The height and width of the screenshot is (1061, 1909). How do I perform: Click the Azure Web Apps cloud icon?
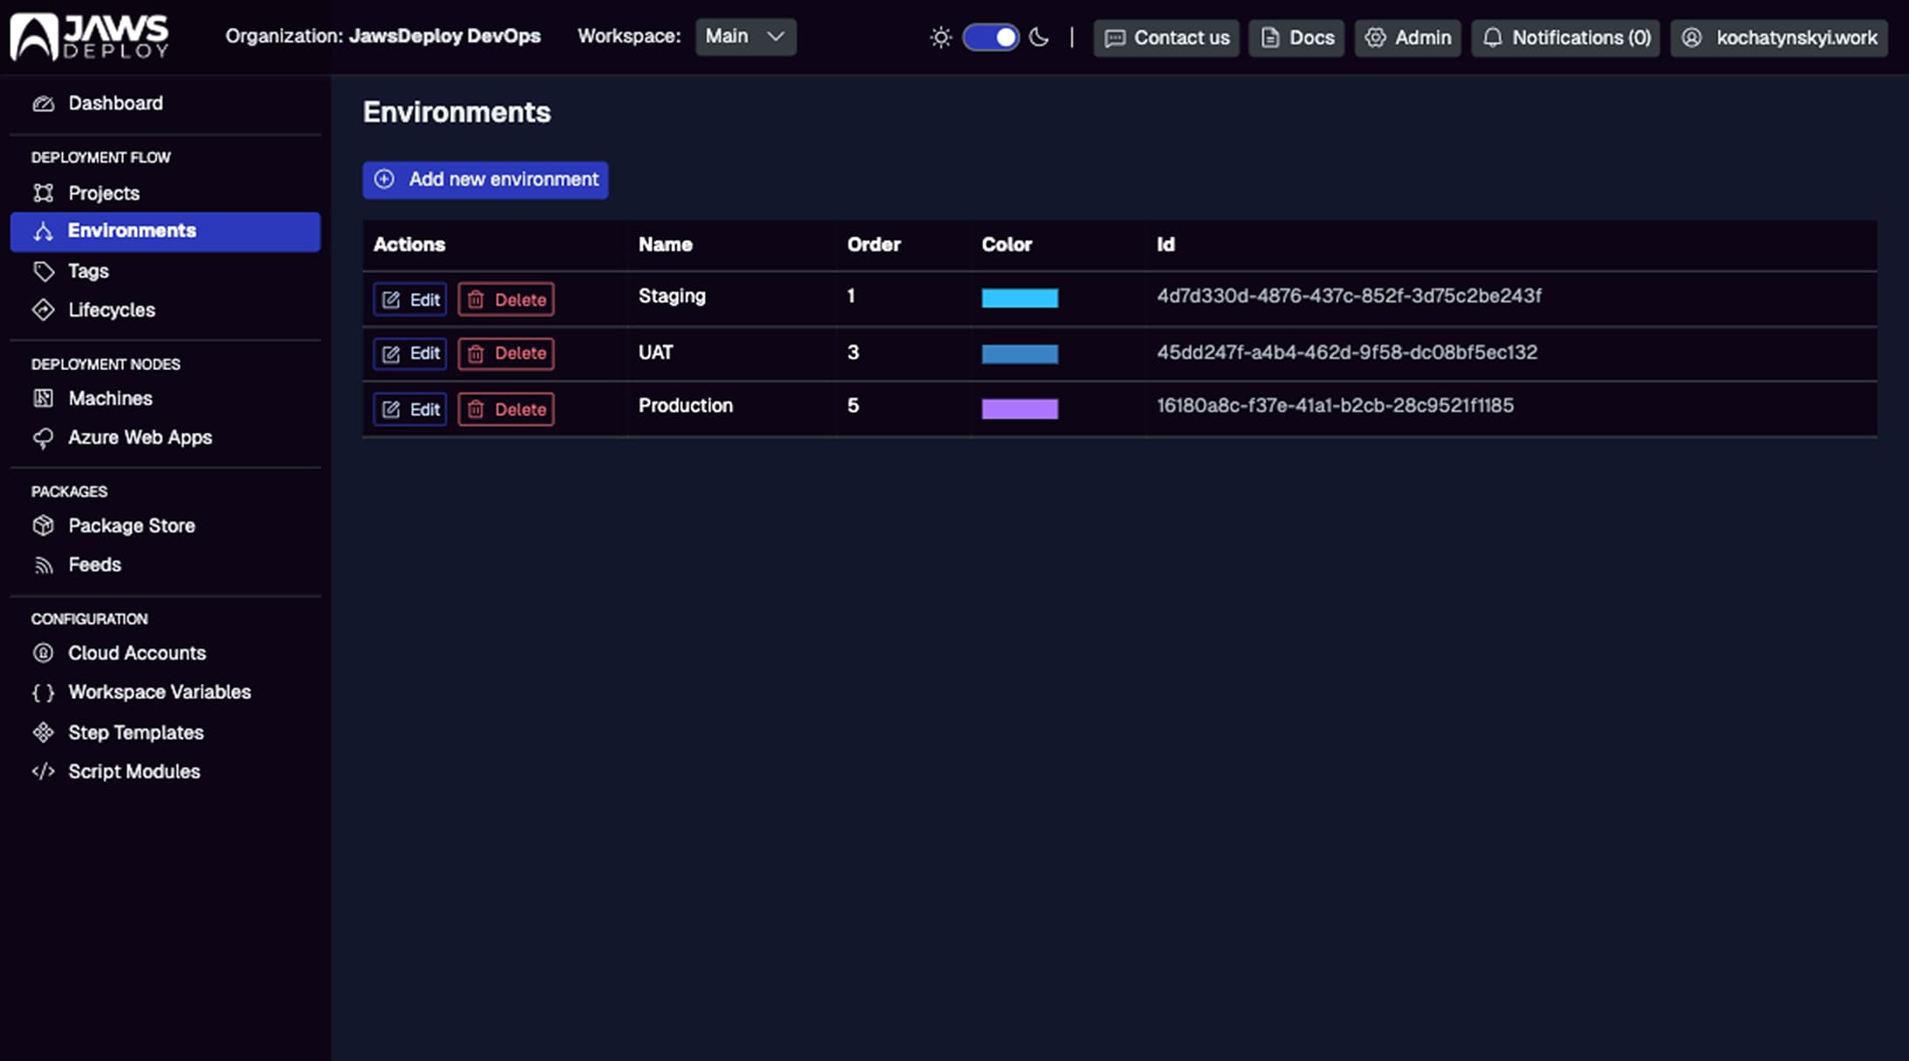pos(43,438)
